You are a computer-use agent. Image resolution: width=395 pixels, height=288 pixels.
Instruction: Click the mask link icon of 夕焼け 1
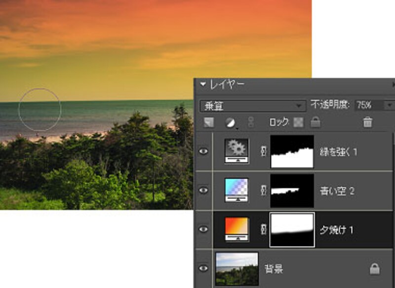(263, 229)
